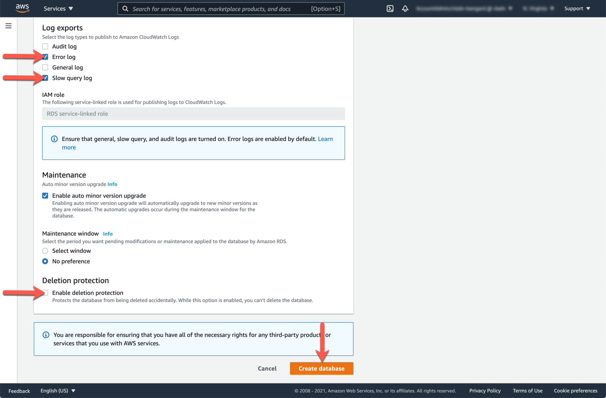
Task: Open the Maintenance window Info link
Action: pos(108,234)
